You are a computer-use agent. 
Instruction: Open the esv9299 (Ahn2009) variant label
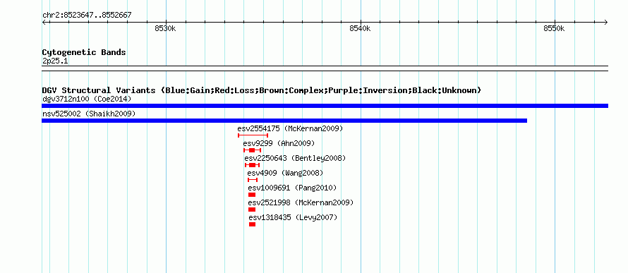pyautogui.click(x=279, y=143)
